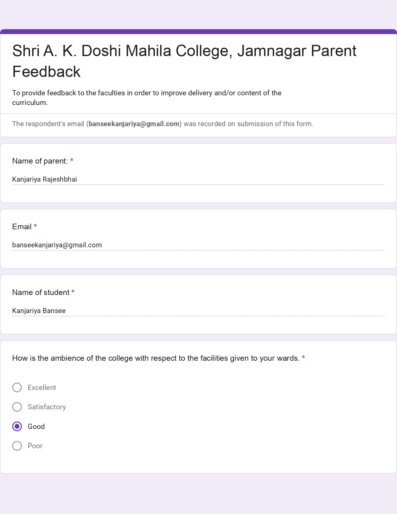The width and height of the screenshot is (397, 514).
Task: Click the Name of student answer field
Action: tap(198, 311)
